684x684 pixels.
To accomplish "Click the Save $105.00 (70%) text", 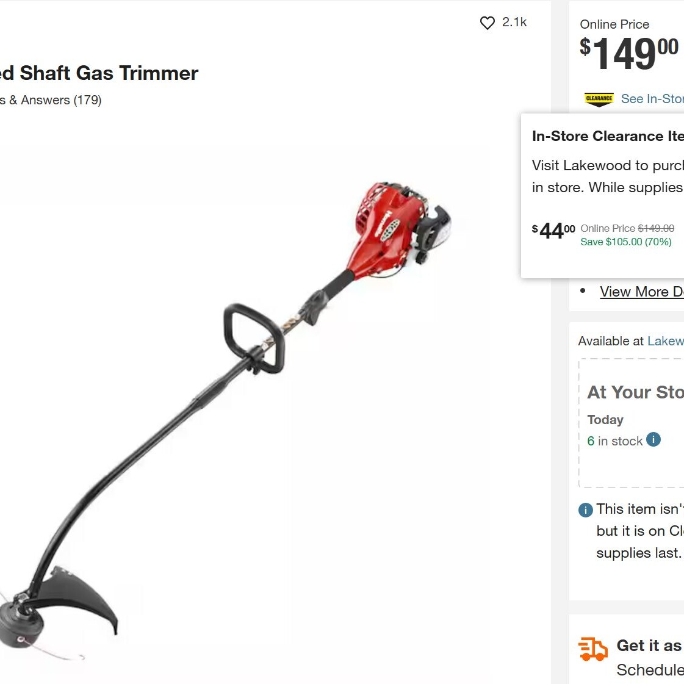I will [625, 242].
